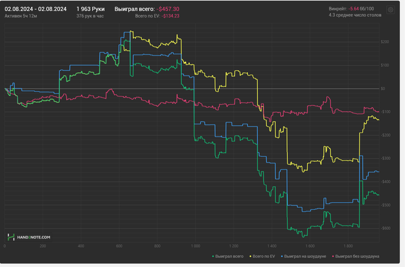
Task: Click the -$300 y-axis label
Action: tap(385, 158)
